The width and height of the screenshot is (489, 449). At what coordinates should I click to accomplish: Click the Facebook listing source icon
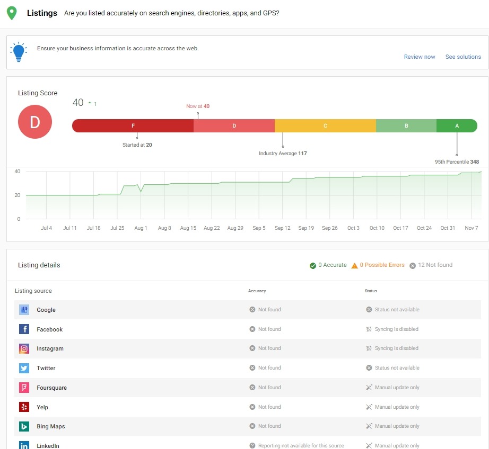(24, 329)
